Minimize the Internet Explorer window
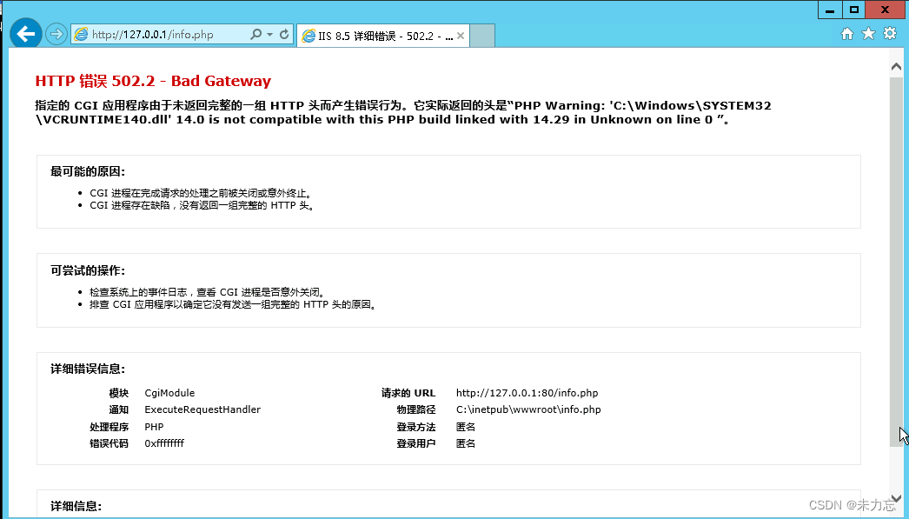This screenshot has width=909, height=519. [x=830, y=10]
